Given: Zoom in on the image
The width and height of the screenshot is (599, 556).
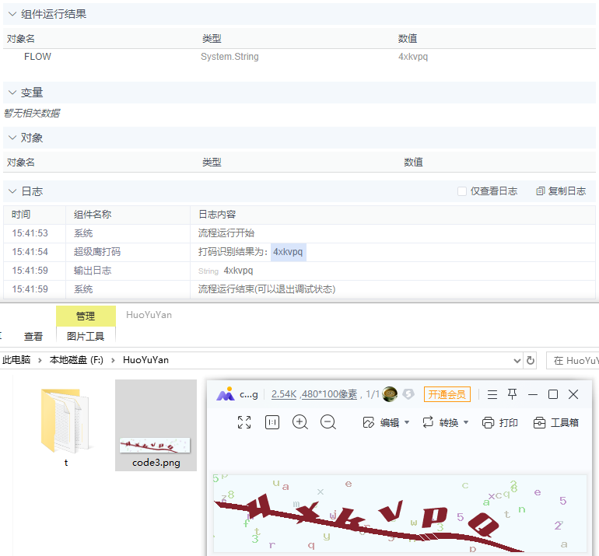Looking at the screenshot, I should (x=299, y=422).
